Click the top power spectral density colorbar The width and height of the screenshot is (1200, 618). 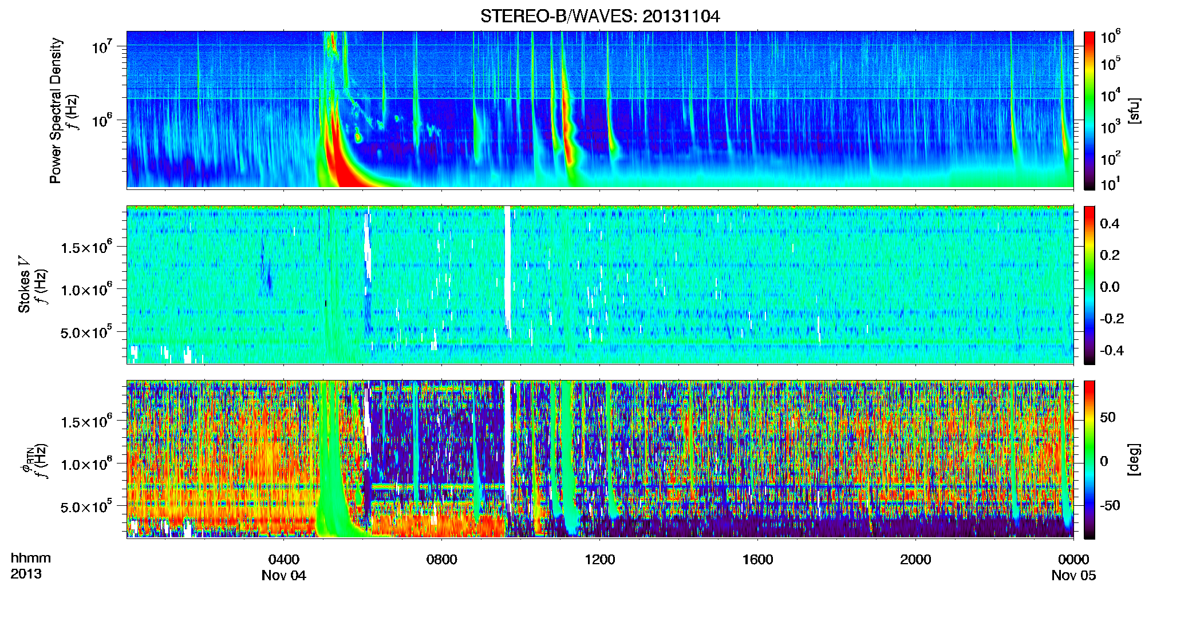pyautogui.click(x=1090, y=110)
